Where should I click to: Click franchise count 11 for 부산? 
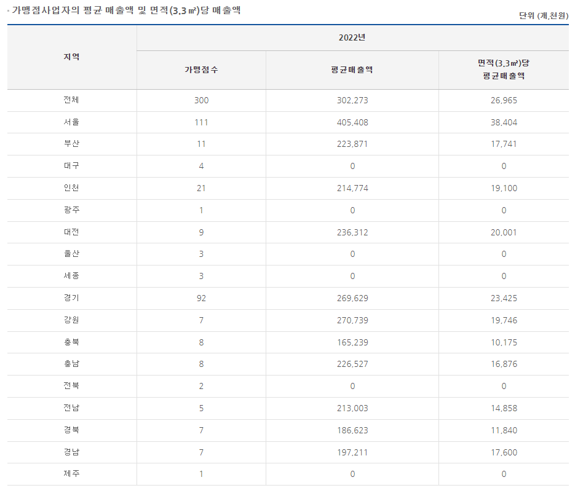pyautogui.click(x=201, y=144)
